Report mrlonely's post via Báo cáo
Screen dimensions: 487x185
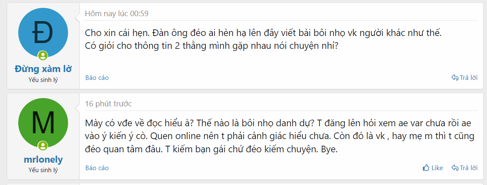coord(97,168)
